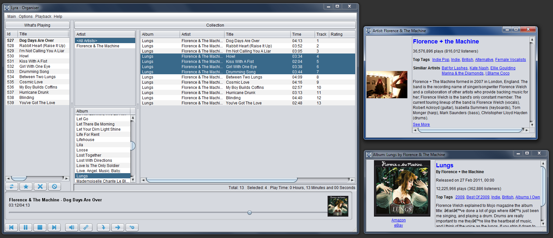Click the circle-slash clear playlist icon

tap(54, 186)
